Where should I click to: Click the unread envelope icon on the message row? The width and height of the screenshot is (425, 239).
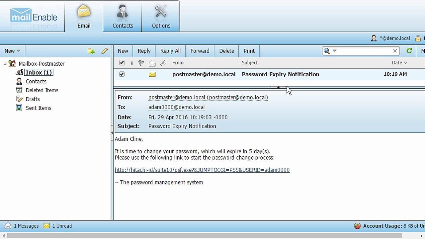tap(152, 74)
